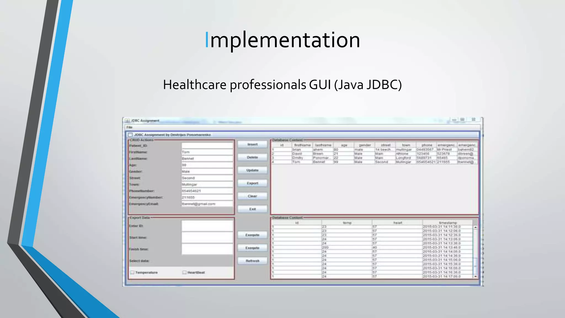This screenshot has width=565, height=318.
Task: Click the Insert button
Action: pos(252,144)
